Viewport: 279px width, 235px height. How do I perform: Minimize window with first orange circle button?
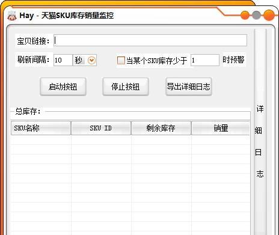pos(245,15)
